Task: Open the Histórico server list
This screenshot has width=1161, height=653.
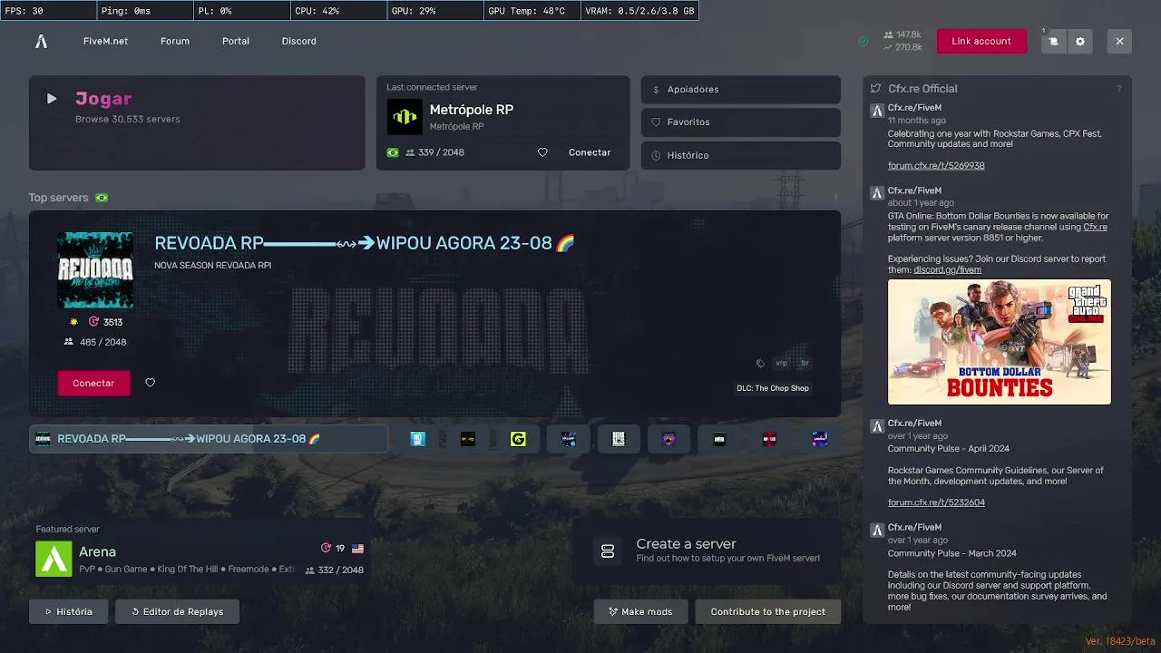Action: (x=741, y=155)
